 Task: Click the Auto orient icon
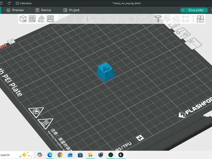(x=41, y=19)
